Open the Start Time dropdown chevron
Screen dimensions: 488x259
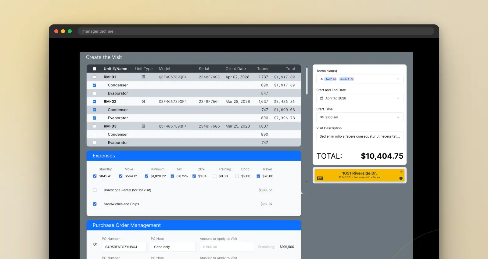tap(398, 117)
